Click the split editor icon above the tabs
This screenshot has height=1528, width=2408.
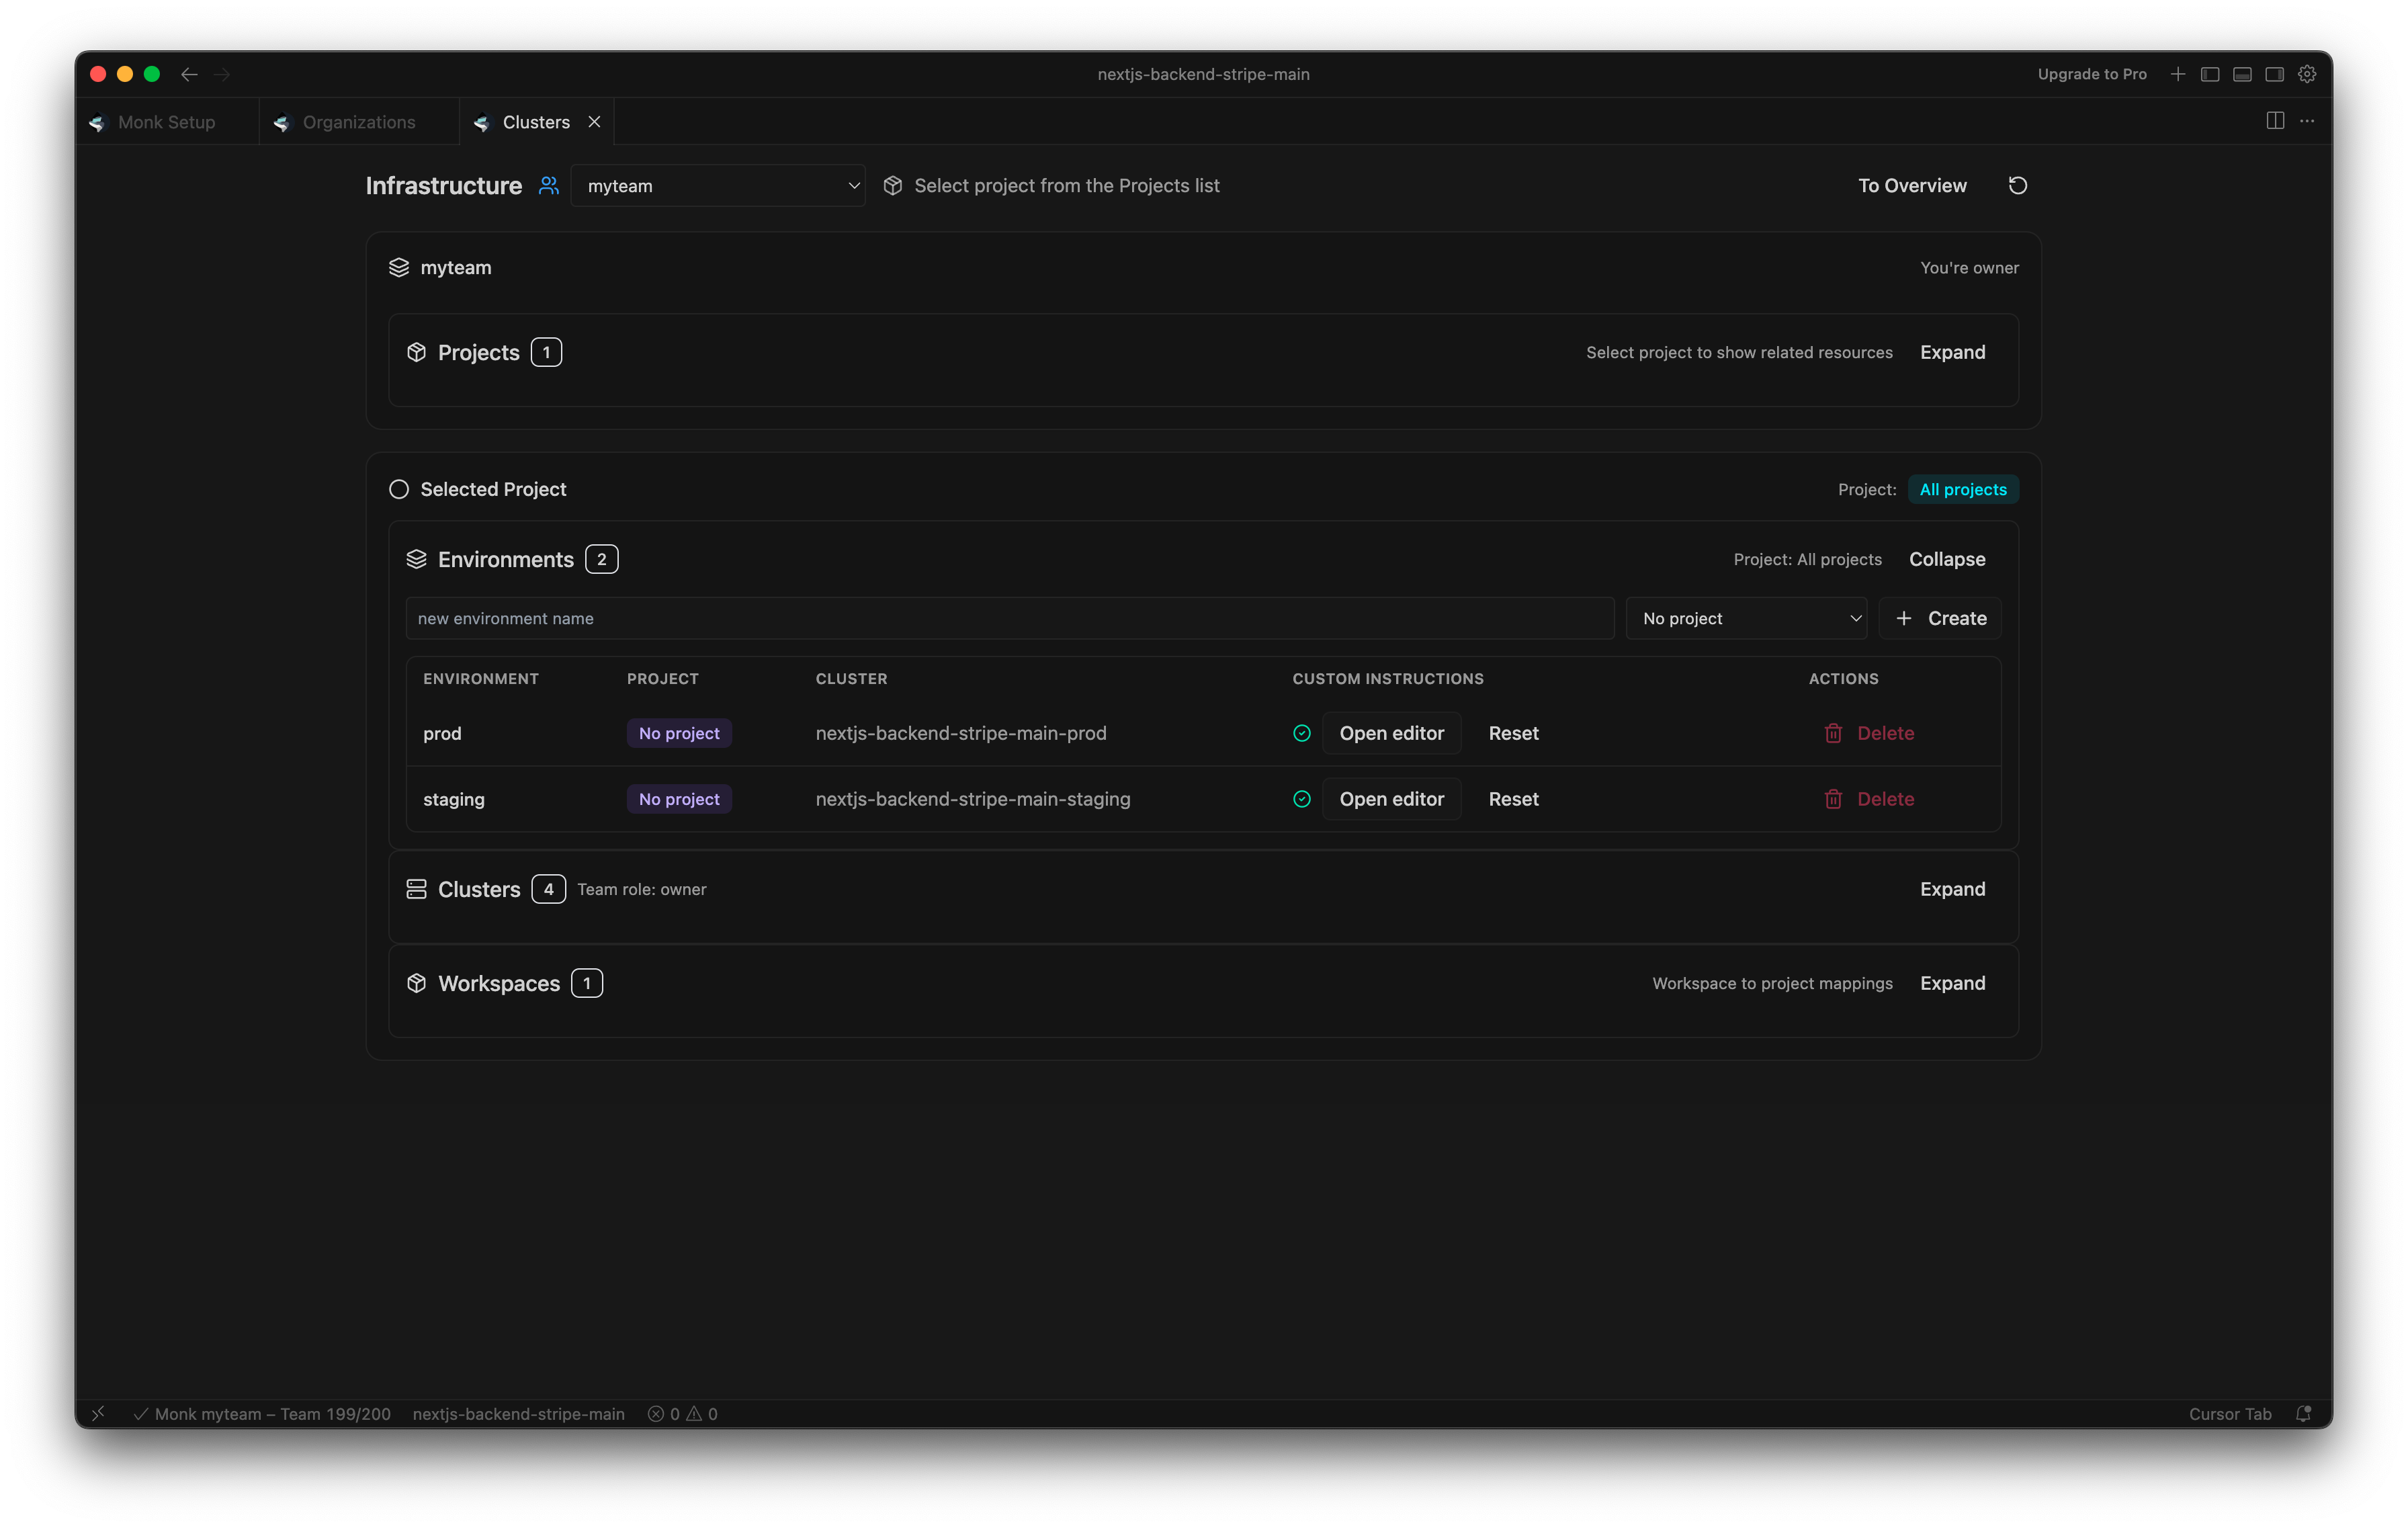[2275, 120]
